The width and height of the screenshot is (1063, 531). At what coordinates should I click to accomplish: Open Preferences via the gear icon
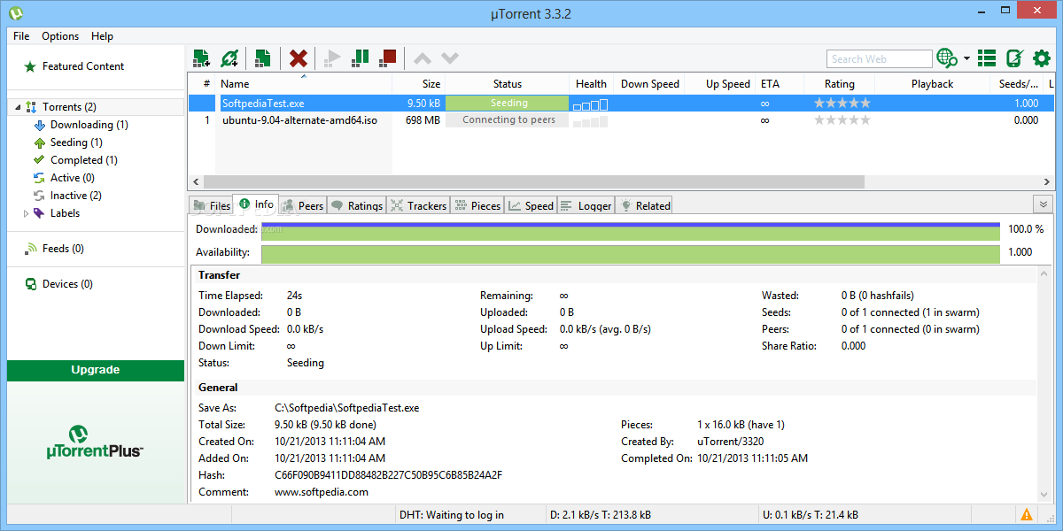[x=1042, y=58]
